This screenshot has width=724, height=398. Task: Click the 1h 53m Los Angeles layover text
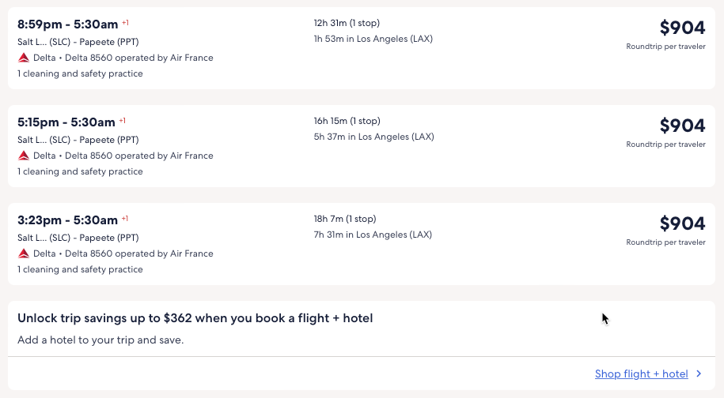(x=373, y=39)
